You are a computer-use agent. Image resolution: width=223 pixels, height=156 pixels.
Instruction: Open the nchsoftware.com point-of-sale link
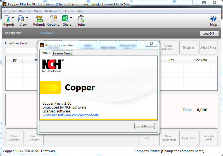[70, 115]
